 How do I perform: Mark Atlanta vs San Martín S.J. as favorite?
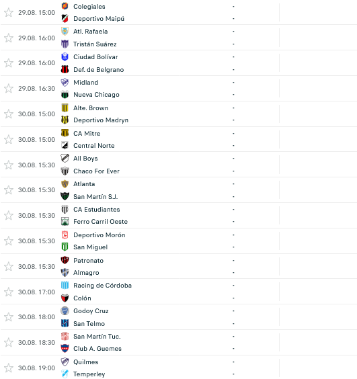(9, 190)
